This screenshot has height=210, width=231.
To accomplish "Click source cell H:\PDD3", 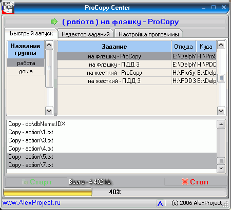I will [x=184, y=81].
